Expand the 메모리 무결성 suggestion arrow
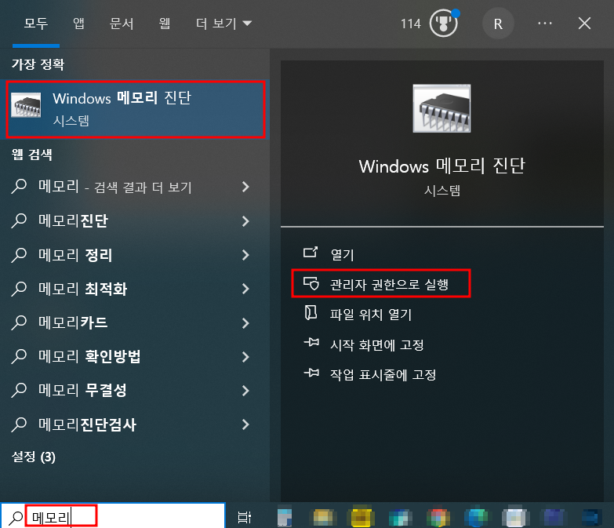The width and height of the screenshot is (614, 528). (245, 391)
